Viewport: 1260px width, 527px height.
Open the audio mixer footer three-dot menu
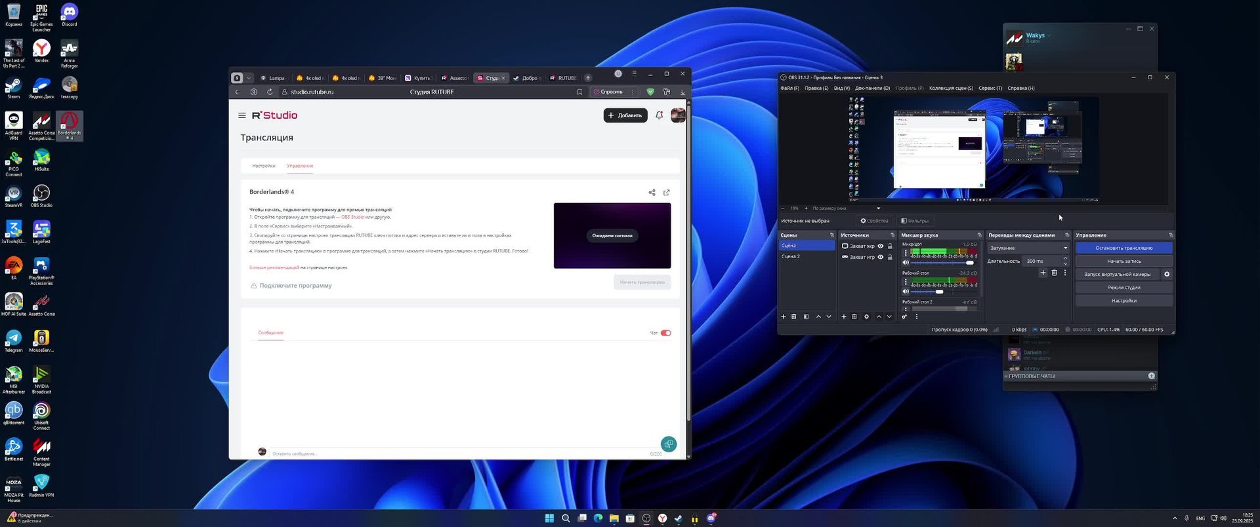(917, 317)
